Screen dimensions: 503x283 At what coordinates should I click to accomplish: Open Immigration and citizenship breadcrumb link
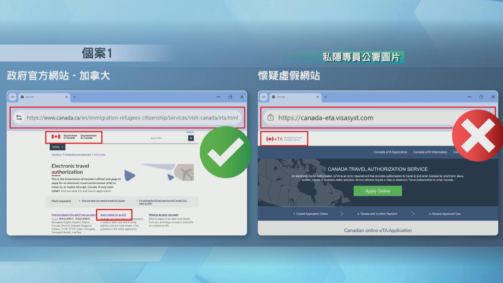[78, 155]
